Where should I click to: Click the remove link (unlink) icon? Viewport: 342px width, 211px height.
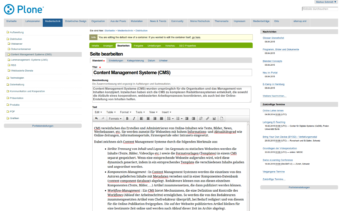(201, 119)
